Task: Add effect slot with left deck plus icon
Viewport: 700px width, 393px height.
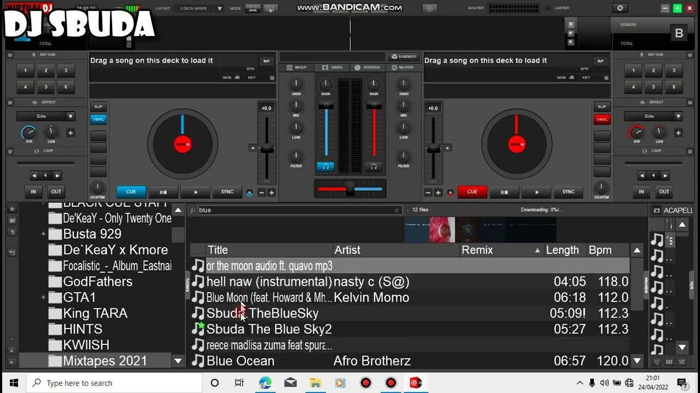Action: pos(71,133)
